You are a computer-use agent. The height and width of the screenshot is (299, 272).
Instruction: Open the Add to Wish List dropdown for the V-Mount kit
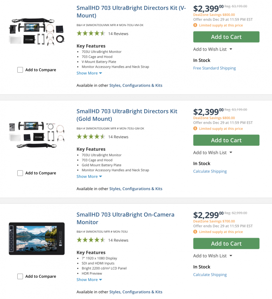tap(213, 49)
